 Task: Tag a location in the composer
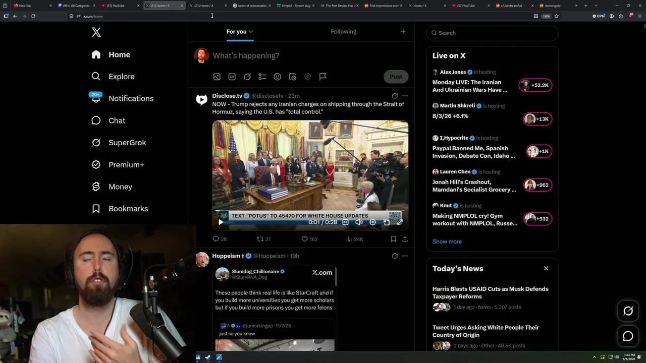307,77
